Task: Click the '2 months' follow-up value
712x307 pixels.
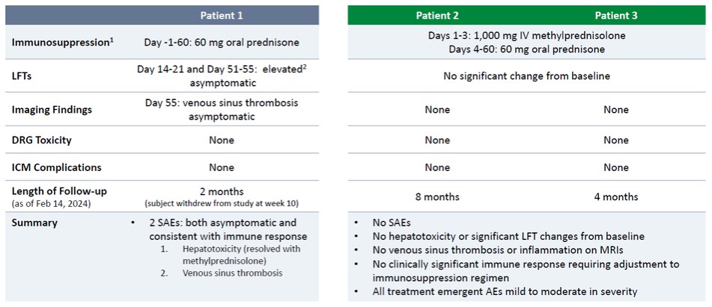Action: tap(222, 192)
